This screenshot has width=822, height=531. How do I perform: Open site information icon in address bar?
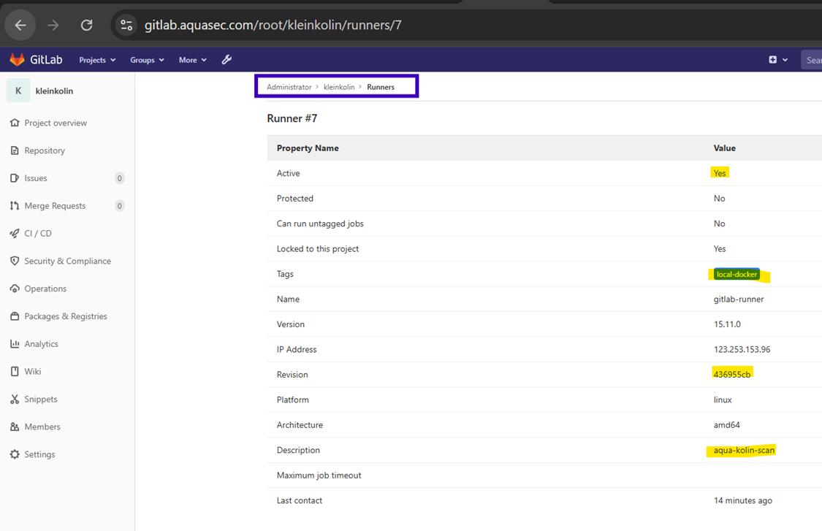click(126, 25)
